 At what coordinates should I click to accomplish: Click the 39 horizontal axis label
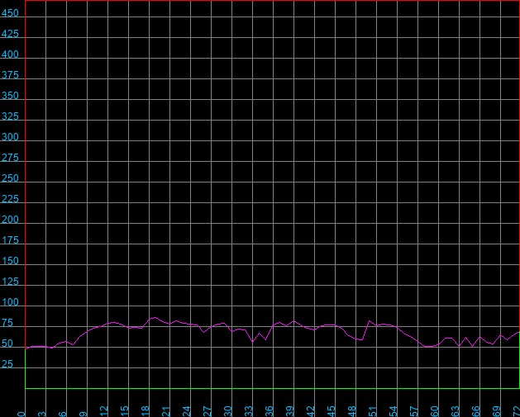coord(289,411)
